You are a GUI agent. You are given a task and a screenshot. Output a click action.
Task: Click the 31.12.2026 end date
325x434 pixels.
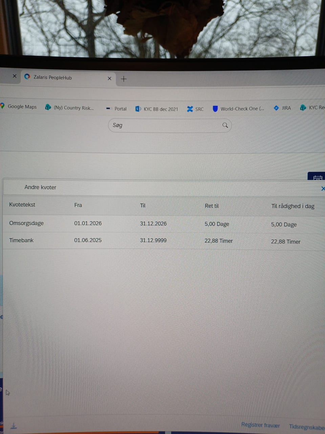pos(153,223)
